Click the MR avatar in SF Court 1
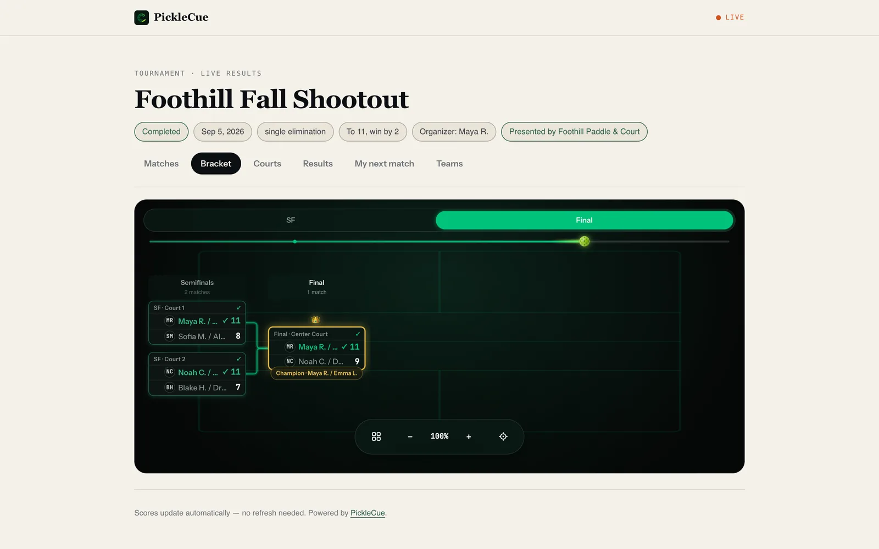Image resolution: width=879 pixels, height=549 pixels. pos(170,321)
